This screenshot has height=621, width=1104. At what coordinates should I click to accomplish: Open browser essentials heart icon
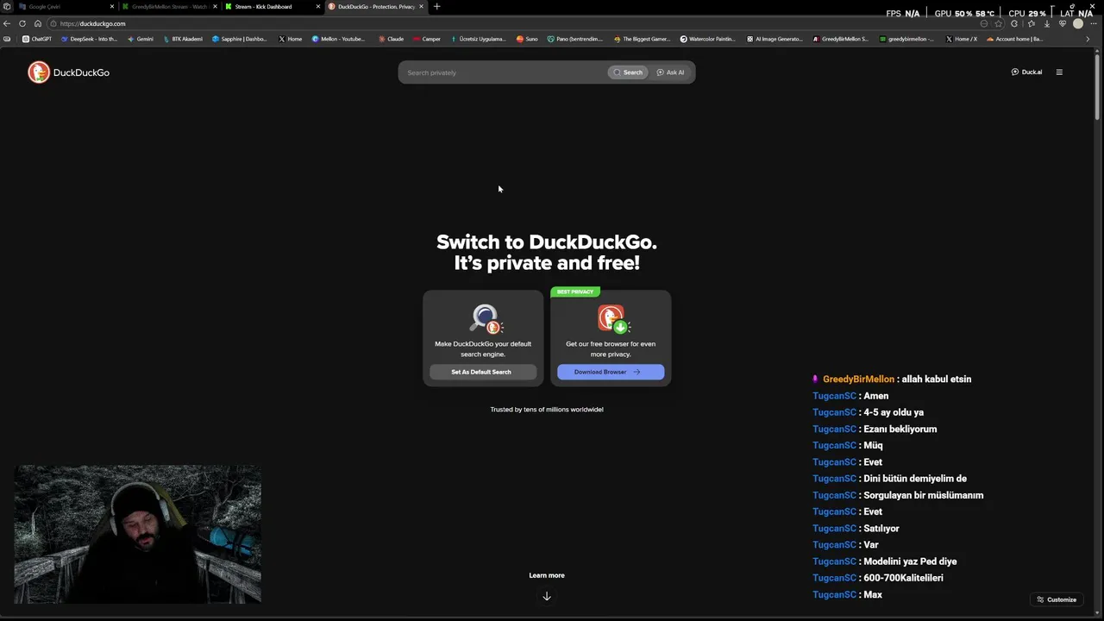(x=1062, y=23)
